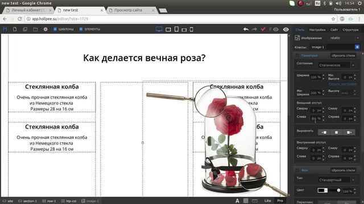Toggle the Геометрия section checkbox

coord(297,56)
